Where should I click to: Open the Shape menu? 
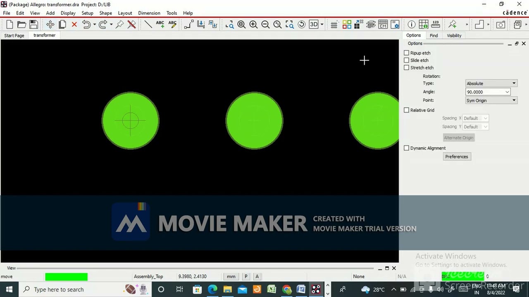(x=105, y=13)
